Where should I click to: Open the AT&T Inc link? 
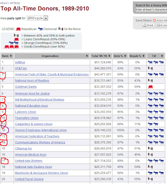tap(21, 69)
